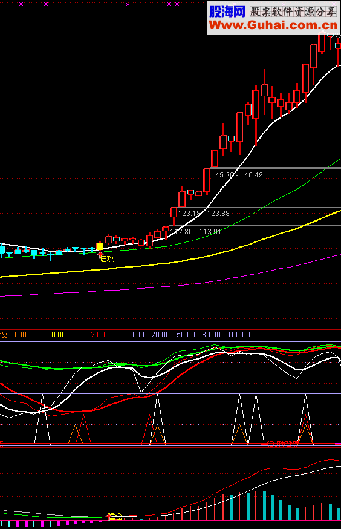Select the first cyan candle at left edge

point(2,251)
